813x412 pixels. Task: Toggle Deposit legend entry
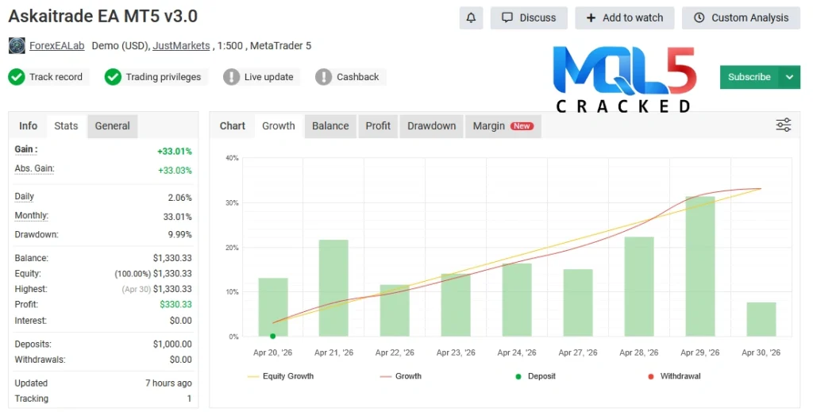535,376
